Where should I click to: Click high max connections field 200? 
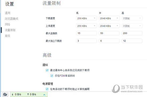pos(132,33)
